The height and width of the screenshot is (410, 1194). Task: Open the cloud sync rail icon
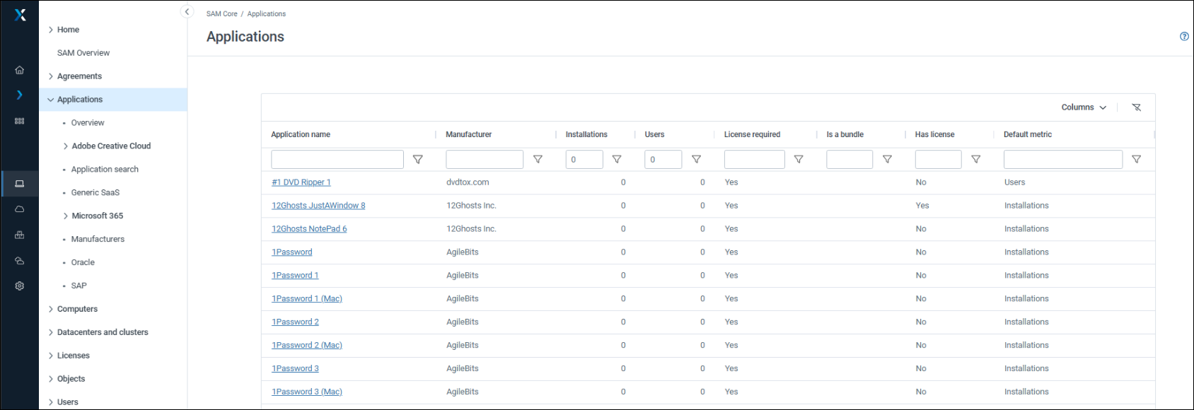coord(20,261)
